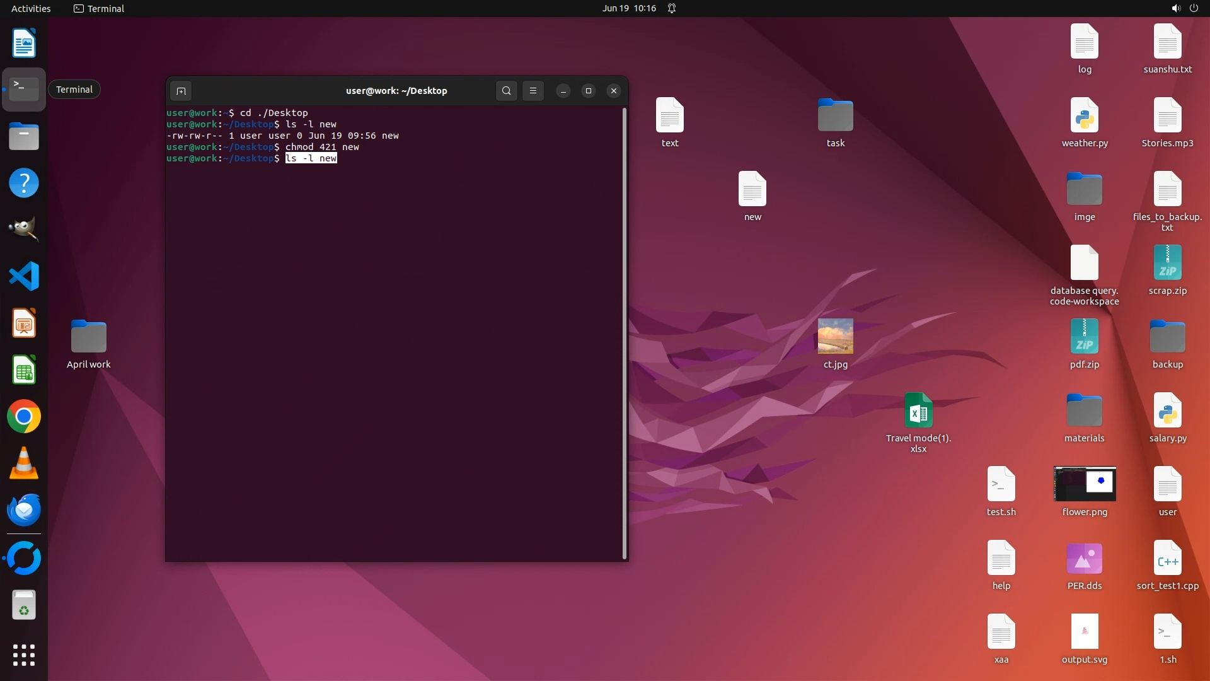
Task: Click the notification bell icon
Action: pyautogui.click(x=672, y=8)
